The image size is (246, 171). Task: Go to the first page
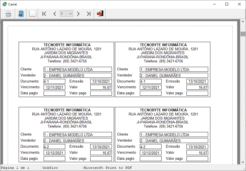[44, 14]
